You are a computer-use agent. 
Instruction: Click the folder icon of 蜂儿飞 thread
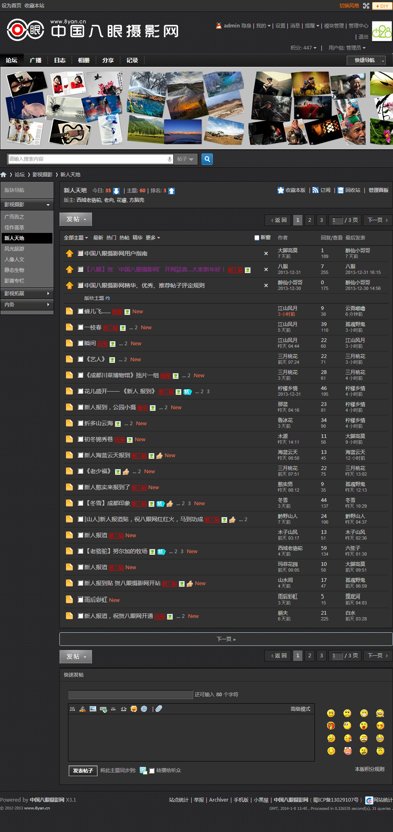point(69,311)
